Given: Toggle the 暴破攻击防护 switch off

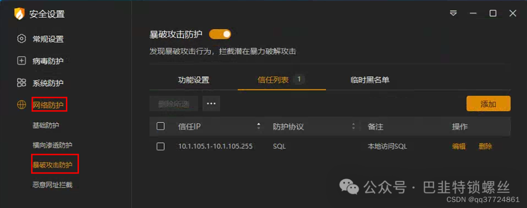Looking at the screenshot, I should click(220, 34).
